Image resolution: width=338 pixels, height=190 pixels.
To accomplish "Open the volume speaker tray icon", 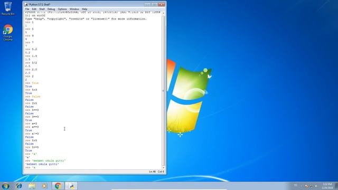I will point(316,186).
